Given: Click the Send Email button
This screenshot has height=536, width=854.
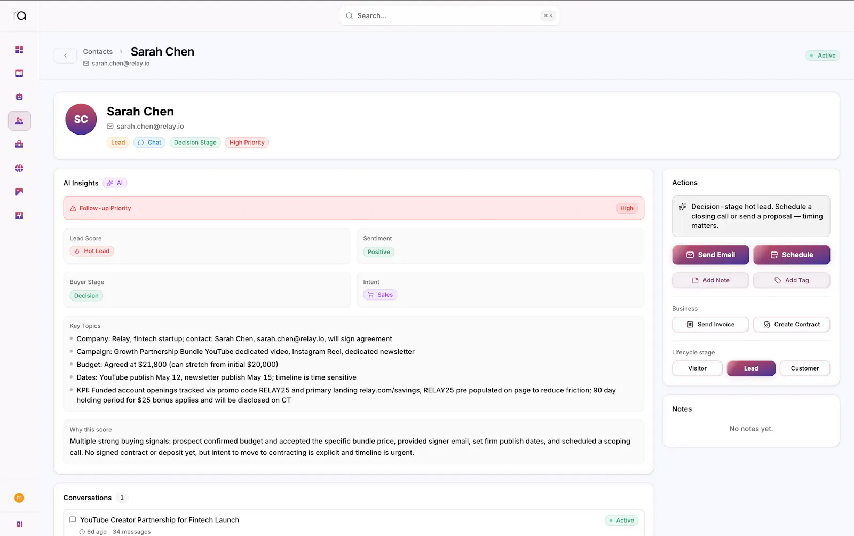Looking at the screenshot, I should 710,255.
